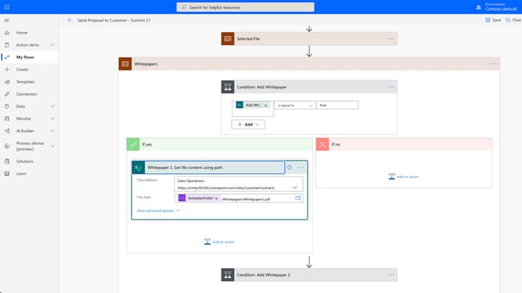Click the Save button label
The height and width of the screenshot is (293, 522).
point(496,20)
